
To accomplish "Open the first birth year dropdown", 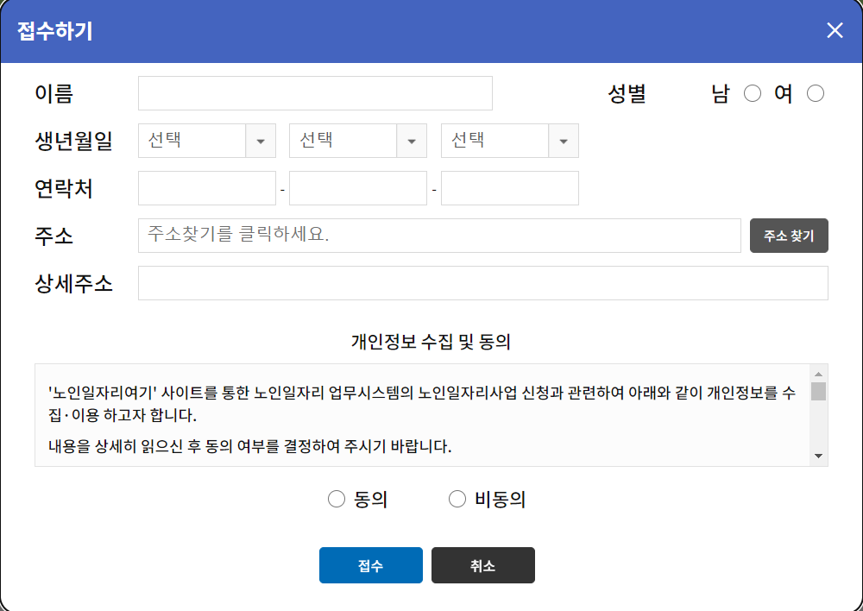I will 260,141.
